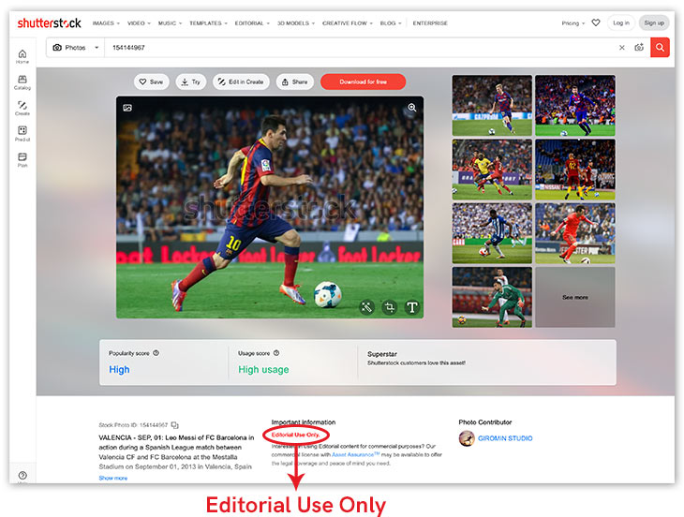Screen dimensions: 684x517
Task: Open the Pricing dropdown
Action: pyautogui.click(x=572, y=23)
